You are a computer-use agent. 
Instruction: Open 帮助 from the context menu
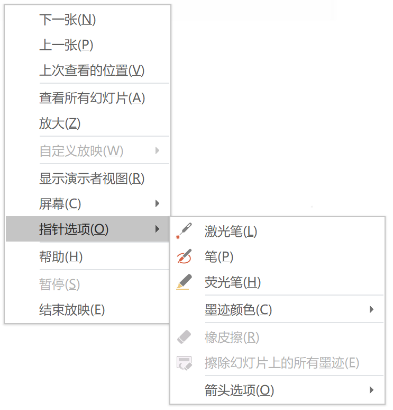point(61,257)
